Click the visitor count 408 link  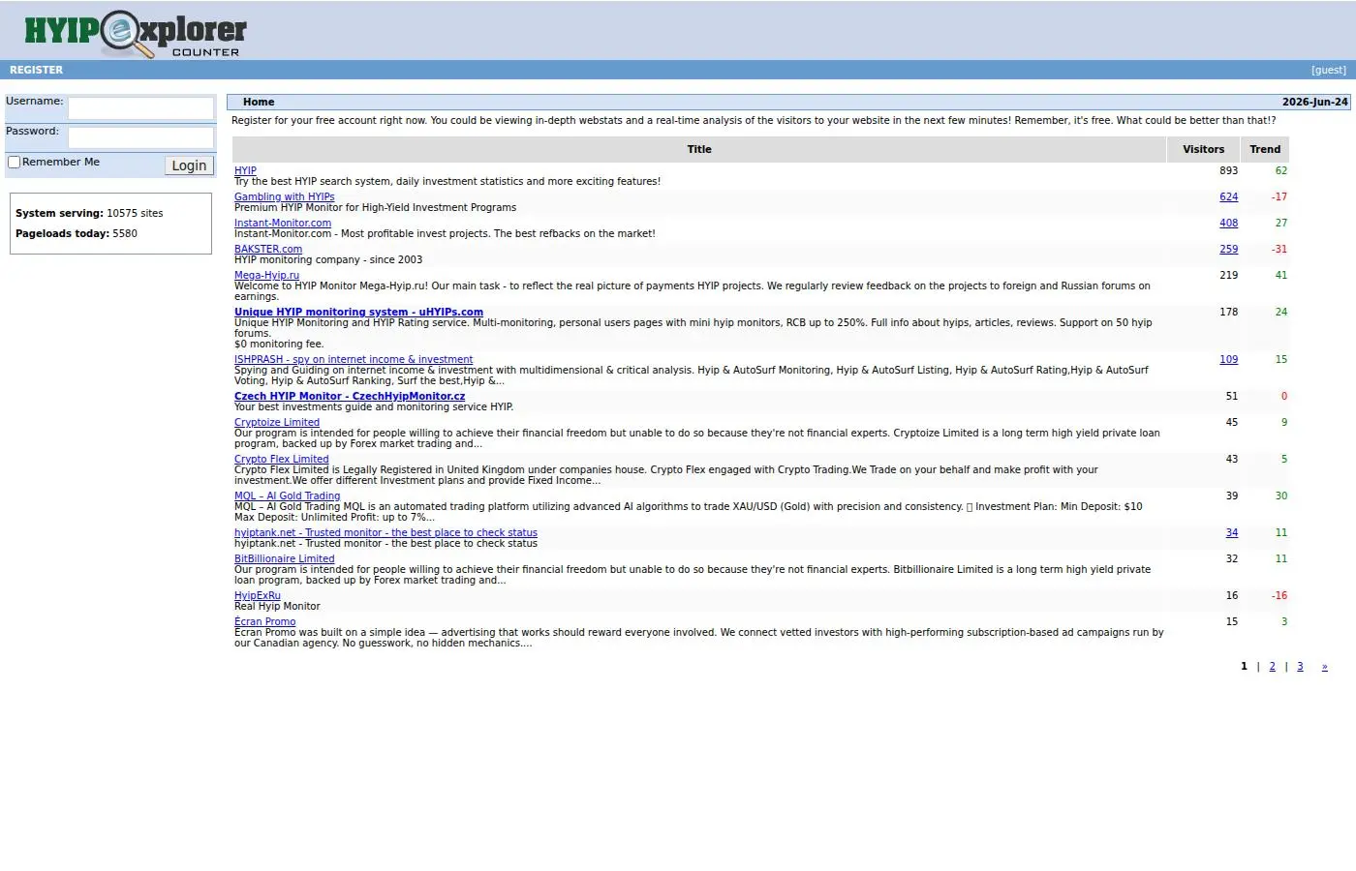pos(1228,223)
